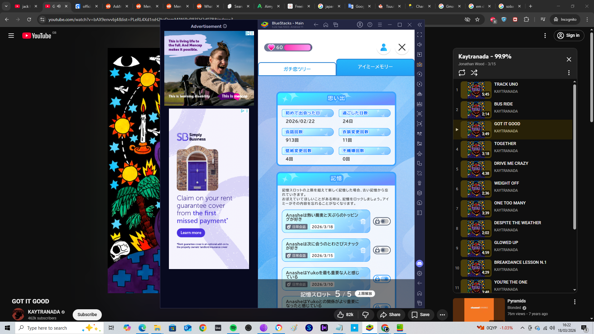594x334 pixels.
Task: Open the playlist panel three-dot options menu
Action: click(x=569, y=73)
